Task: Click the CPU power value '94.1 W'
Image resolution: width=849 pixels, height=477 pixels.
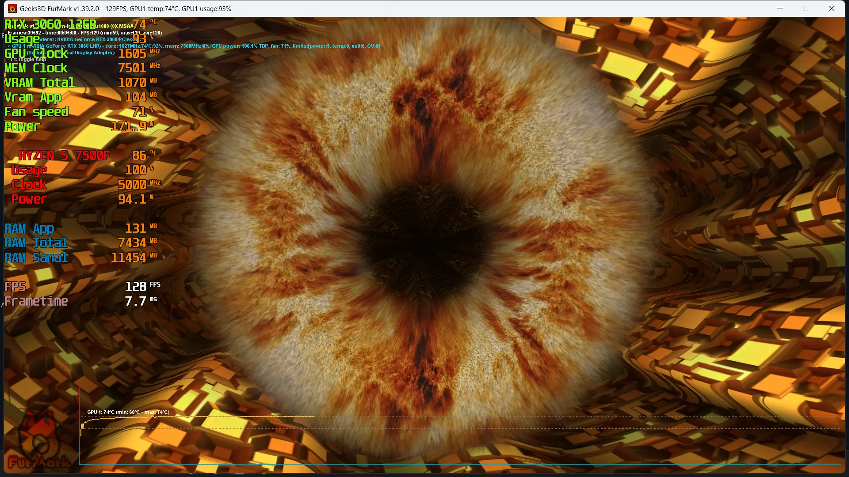Action: (x=136, y=199)
